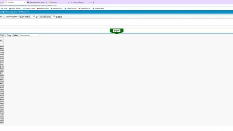Open the Creating and Sync bookmark
Image resolution: width=233 pixels, height=131 pixels.
71,9
